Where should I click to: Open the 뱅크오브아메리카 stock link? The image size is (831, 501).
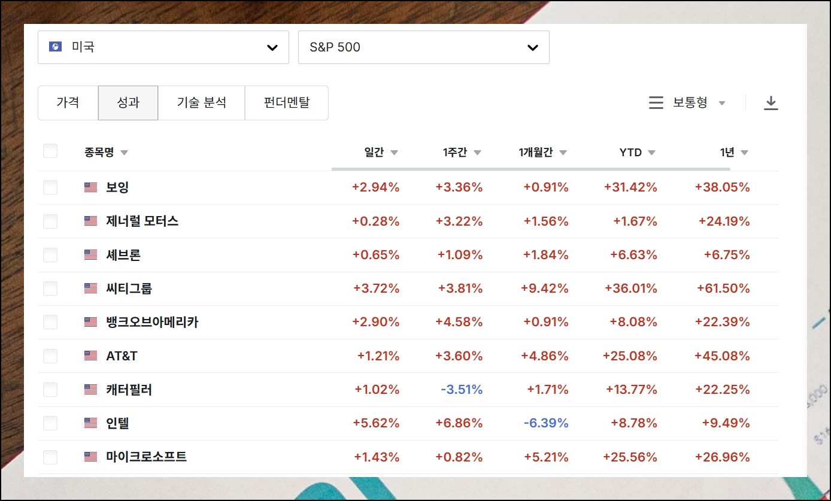[x=152, y=322]
